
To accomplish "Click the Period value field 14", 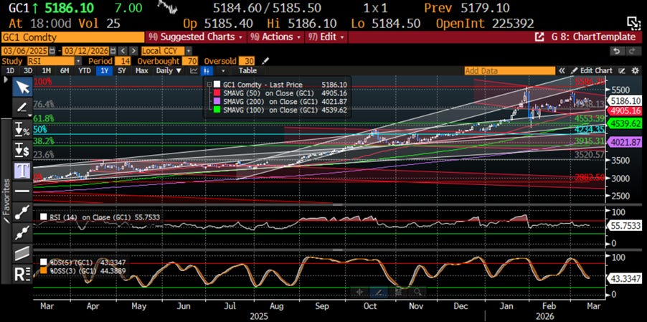I will (123, 61).
